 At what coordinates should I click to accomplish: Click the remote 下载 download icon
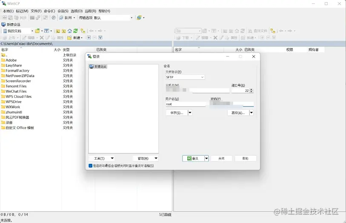[183, 38]
